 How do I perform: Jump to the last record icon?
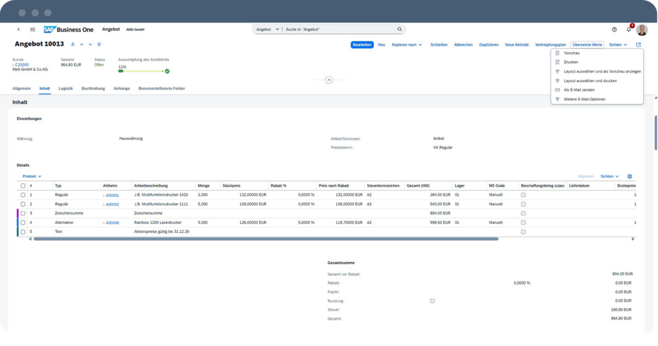(99, 44)
